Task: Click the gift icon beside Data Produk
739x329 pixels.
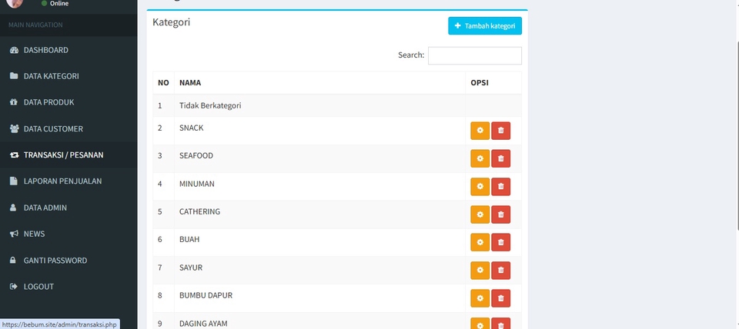Action: pyautogui.click(x=14, y=102)
